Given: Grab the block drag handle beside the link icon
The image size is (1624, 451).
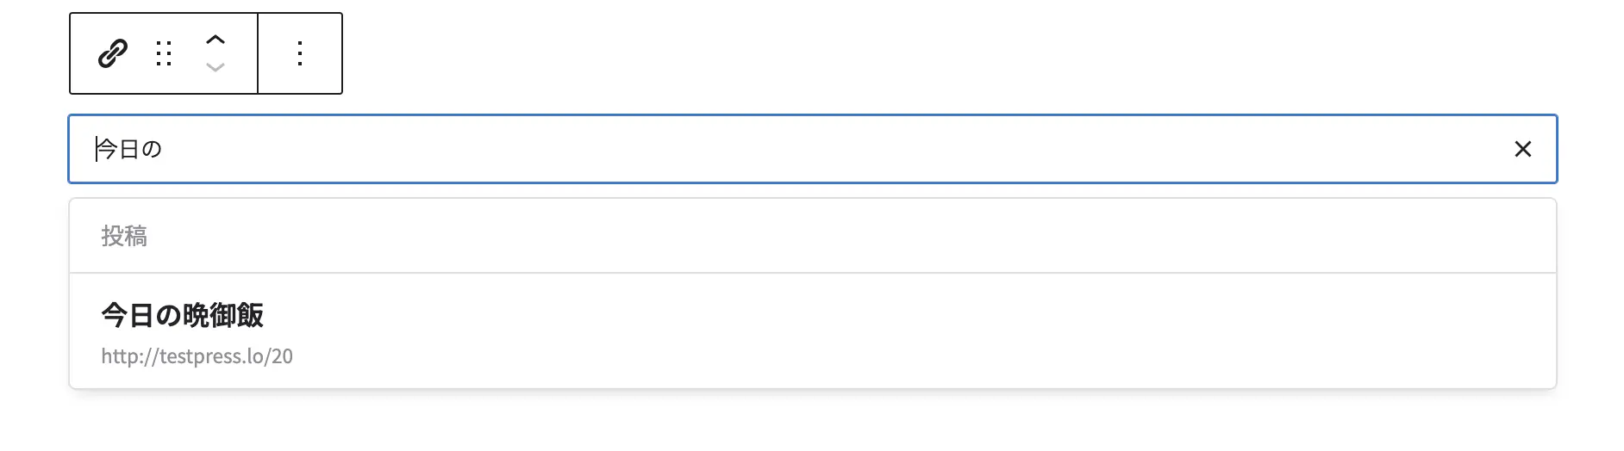Looking at the screenshot, I should tap(164, 53).
